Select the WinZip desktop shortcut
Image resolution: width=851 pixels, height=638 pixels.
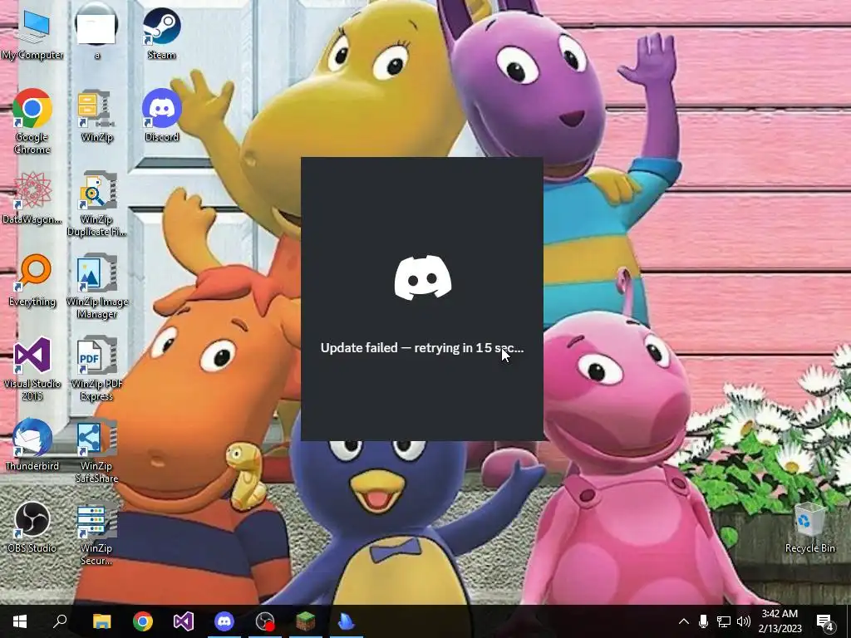(x=96, y=116)
